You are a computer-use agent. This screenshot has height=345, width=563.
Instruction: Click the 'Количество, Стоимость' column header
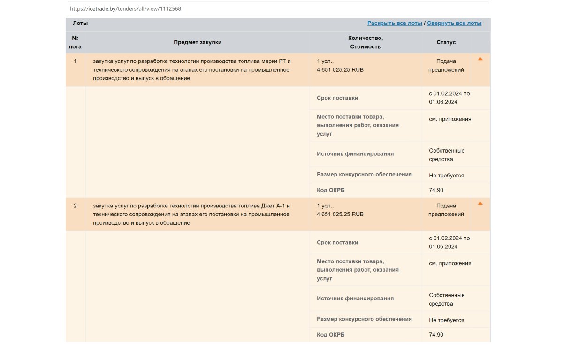(365, 42)
